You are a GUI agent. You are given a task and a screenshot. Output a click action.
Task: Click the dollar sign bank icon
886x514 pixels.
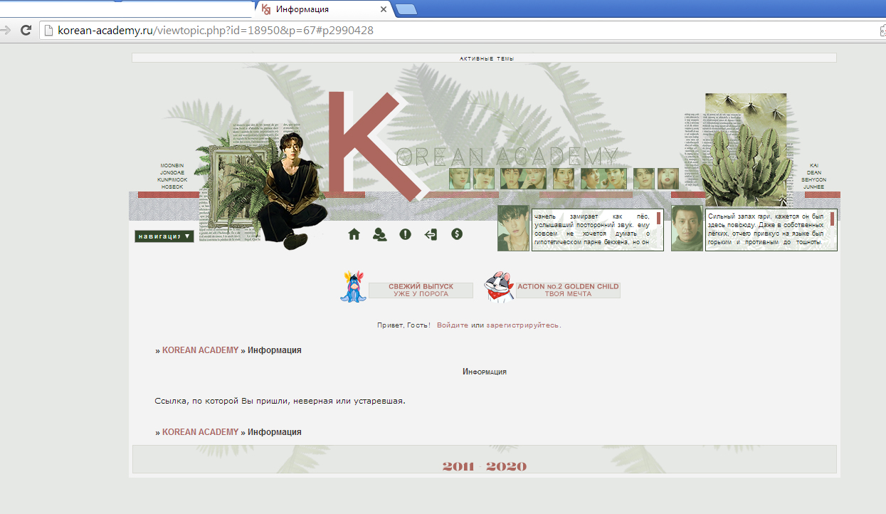click(457, 234)
